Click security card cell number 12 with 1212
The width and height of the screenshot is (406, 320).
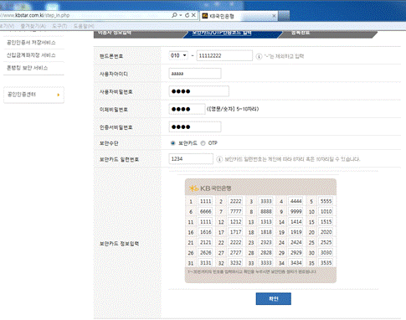235,222
